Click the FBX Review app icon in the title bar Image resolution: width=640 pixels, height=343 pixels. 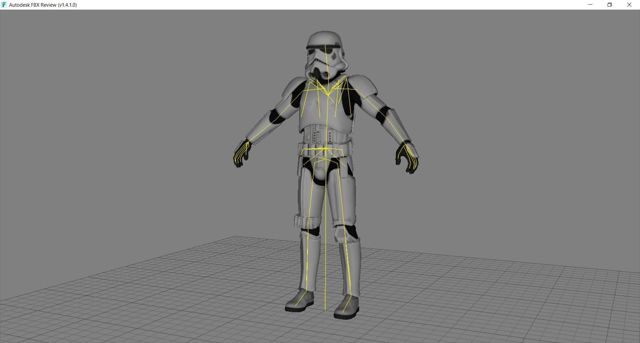[x=4, y=5]
